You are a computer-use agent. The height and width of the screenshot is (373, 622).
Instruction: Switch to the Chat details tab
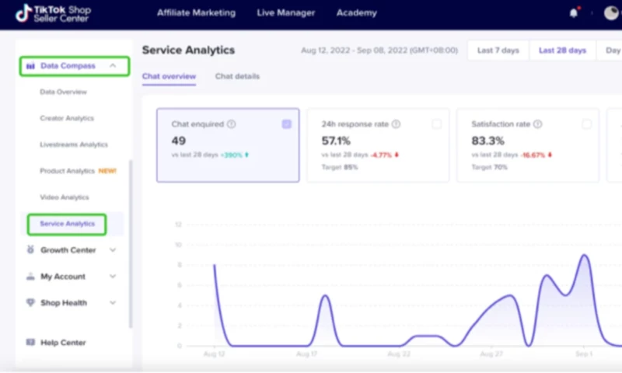237,76
